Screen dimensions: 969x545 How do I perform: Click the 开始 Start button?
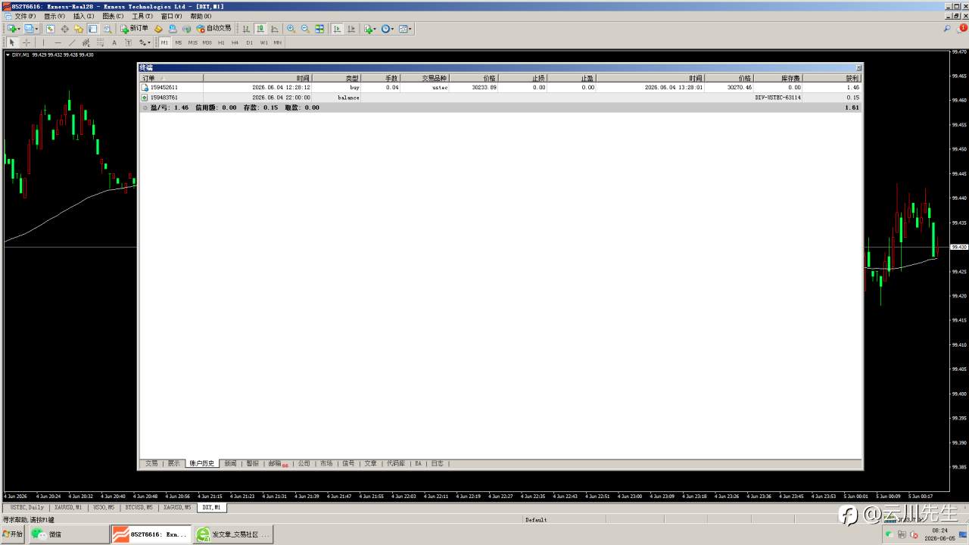point(13,534)
